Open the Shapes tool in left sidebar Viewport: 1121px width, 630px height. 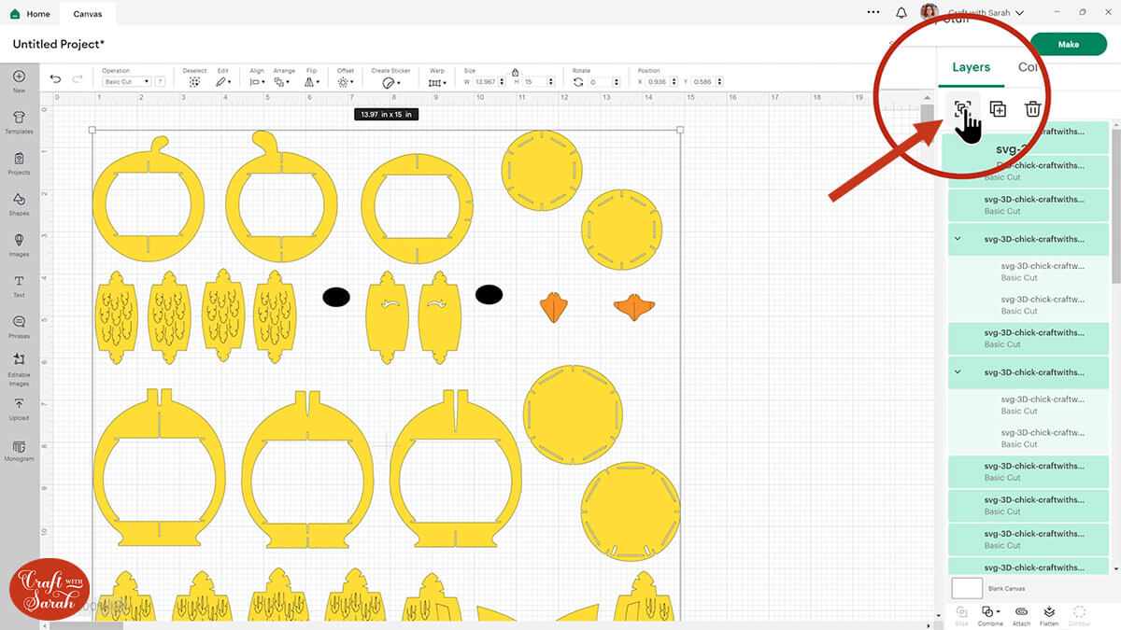click(x=19, y=203)
